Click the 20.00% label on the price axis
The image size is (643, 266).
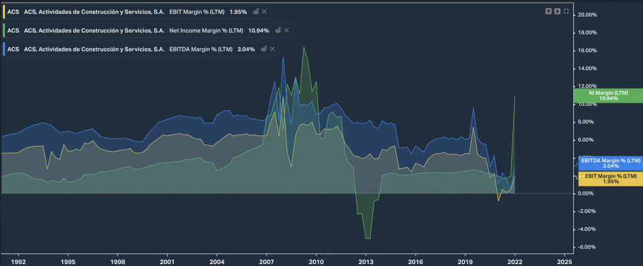(588, 14)
